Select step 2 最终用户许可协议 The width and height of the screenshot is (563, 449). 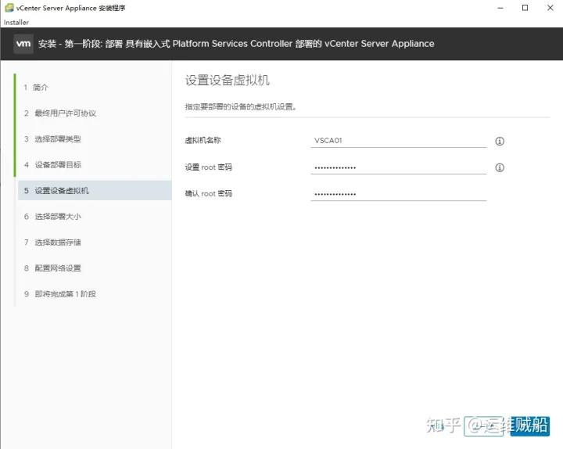pyautogui.click(x=65, y=113)
